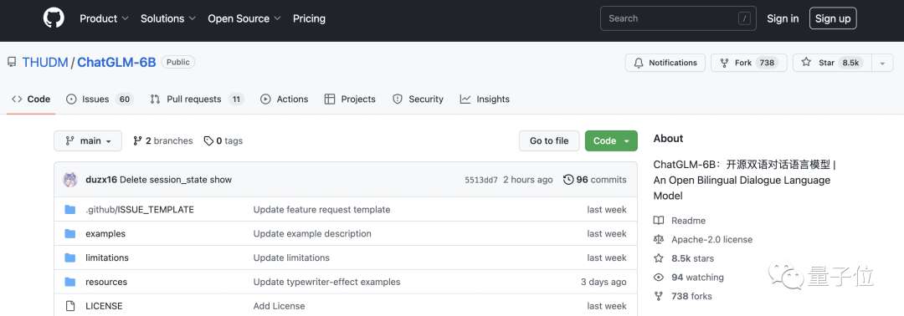Viewport: 904px width, 316px height.
Task: Open the Pricing page
Action: 309,18
